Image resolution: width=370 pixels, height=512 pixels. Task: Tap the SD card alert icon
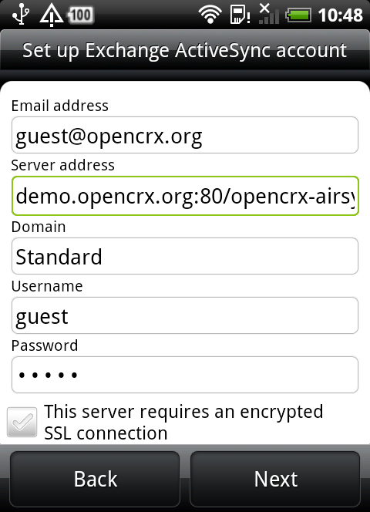(x=240, y=15)
